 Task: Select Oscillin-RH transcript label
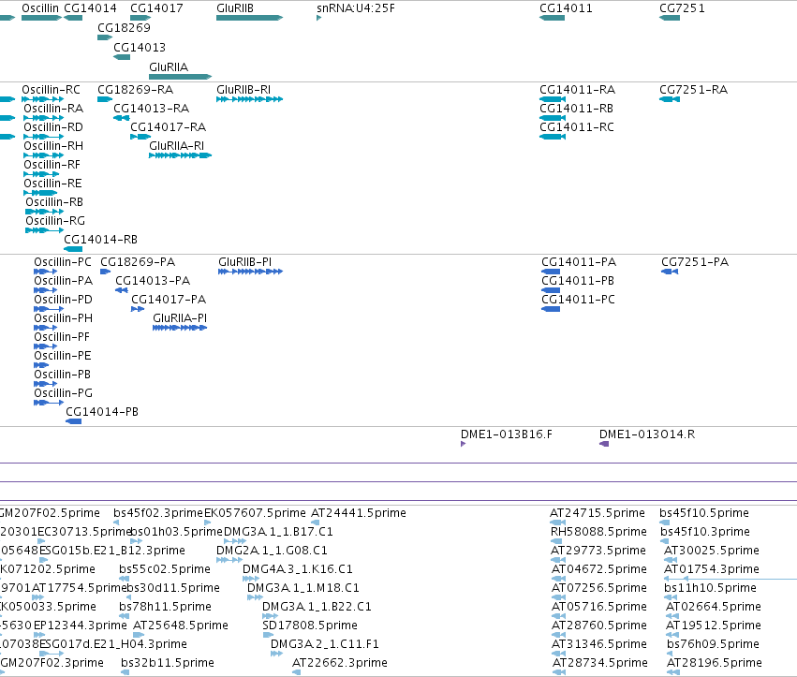click(x=53, y=146)
